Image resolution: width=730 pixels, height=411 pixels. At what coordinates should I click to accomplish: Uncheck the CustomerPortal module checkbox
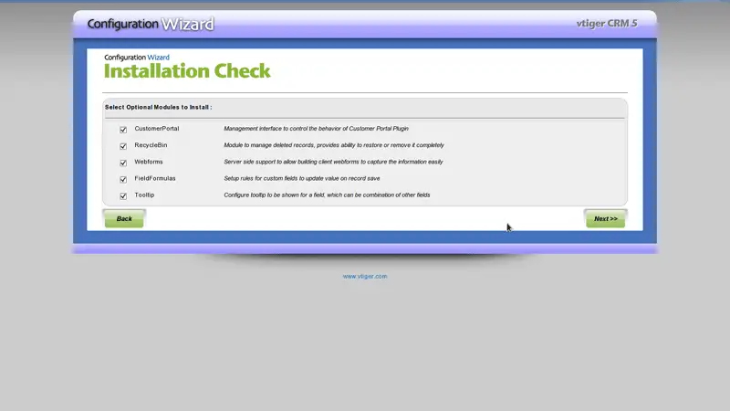(x=123, y=130)
